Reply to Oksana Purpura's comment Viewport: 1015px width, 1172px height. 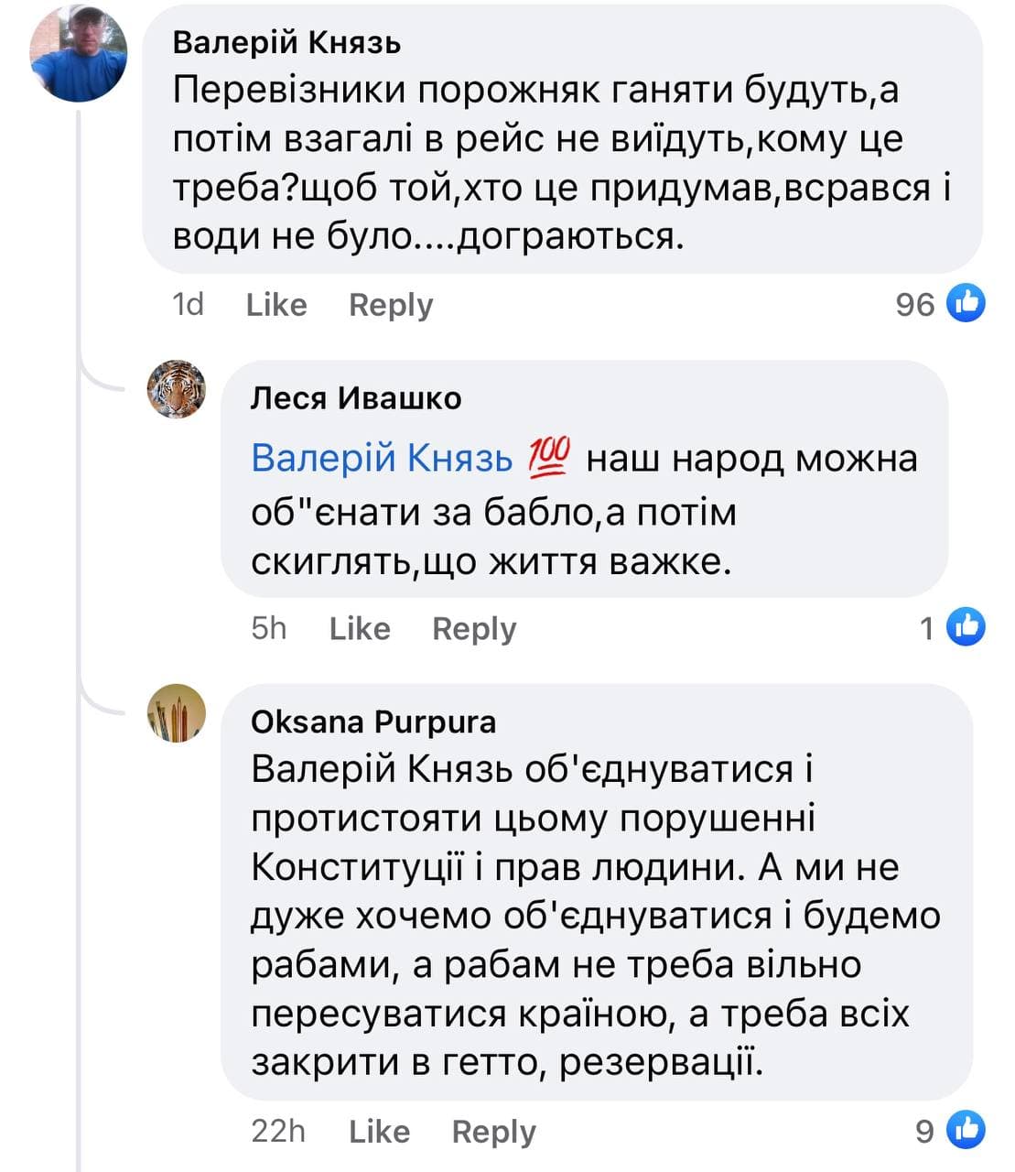coord(493,1132)
